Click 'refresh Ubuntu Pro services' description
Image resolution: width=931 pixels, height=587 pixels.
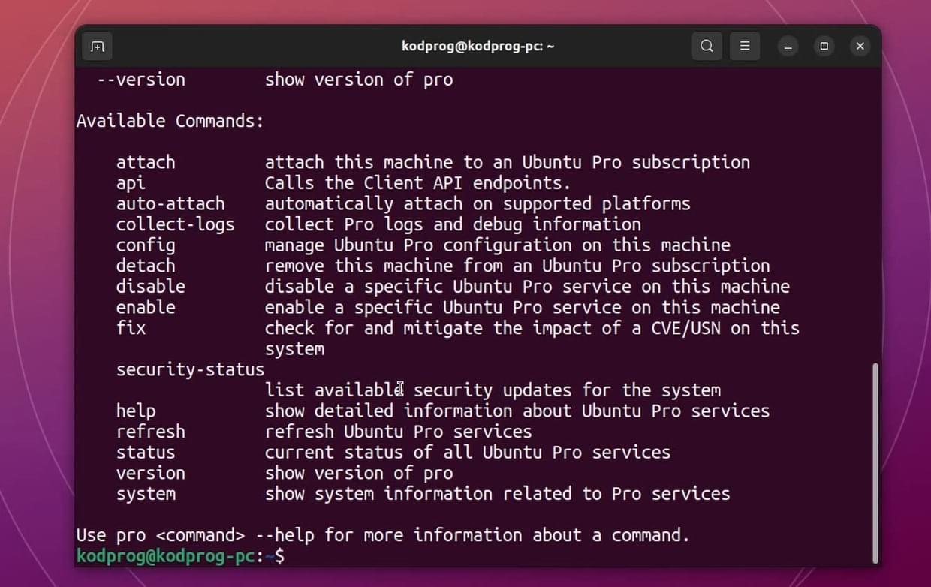(x=399, y=432)
